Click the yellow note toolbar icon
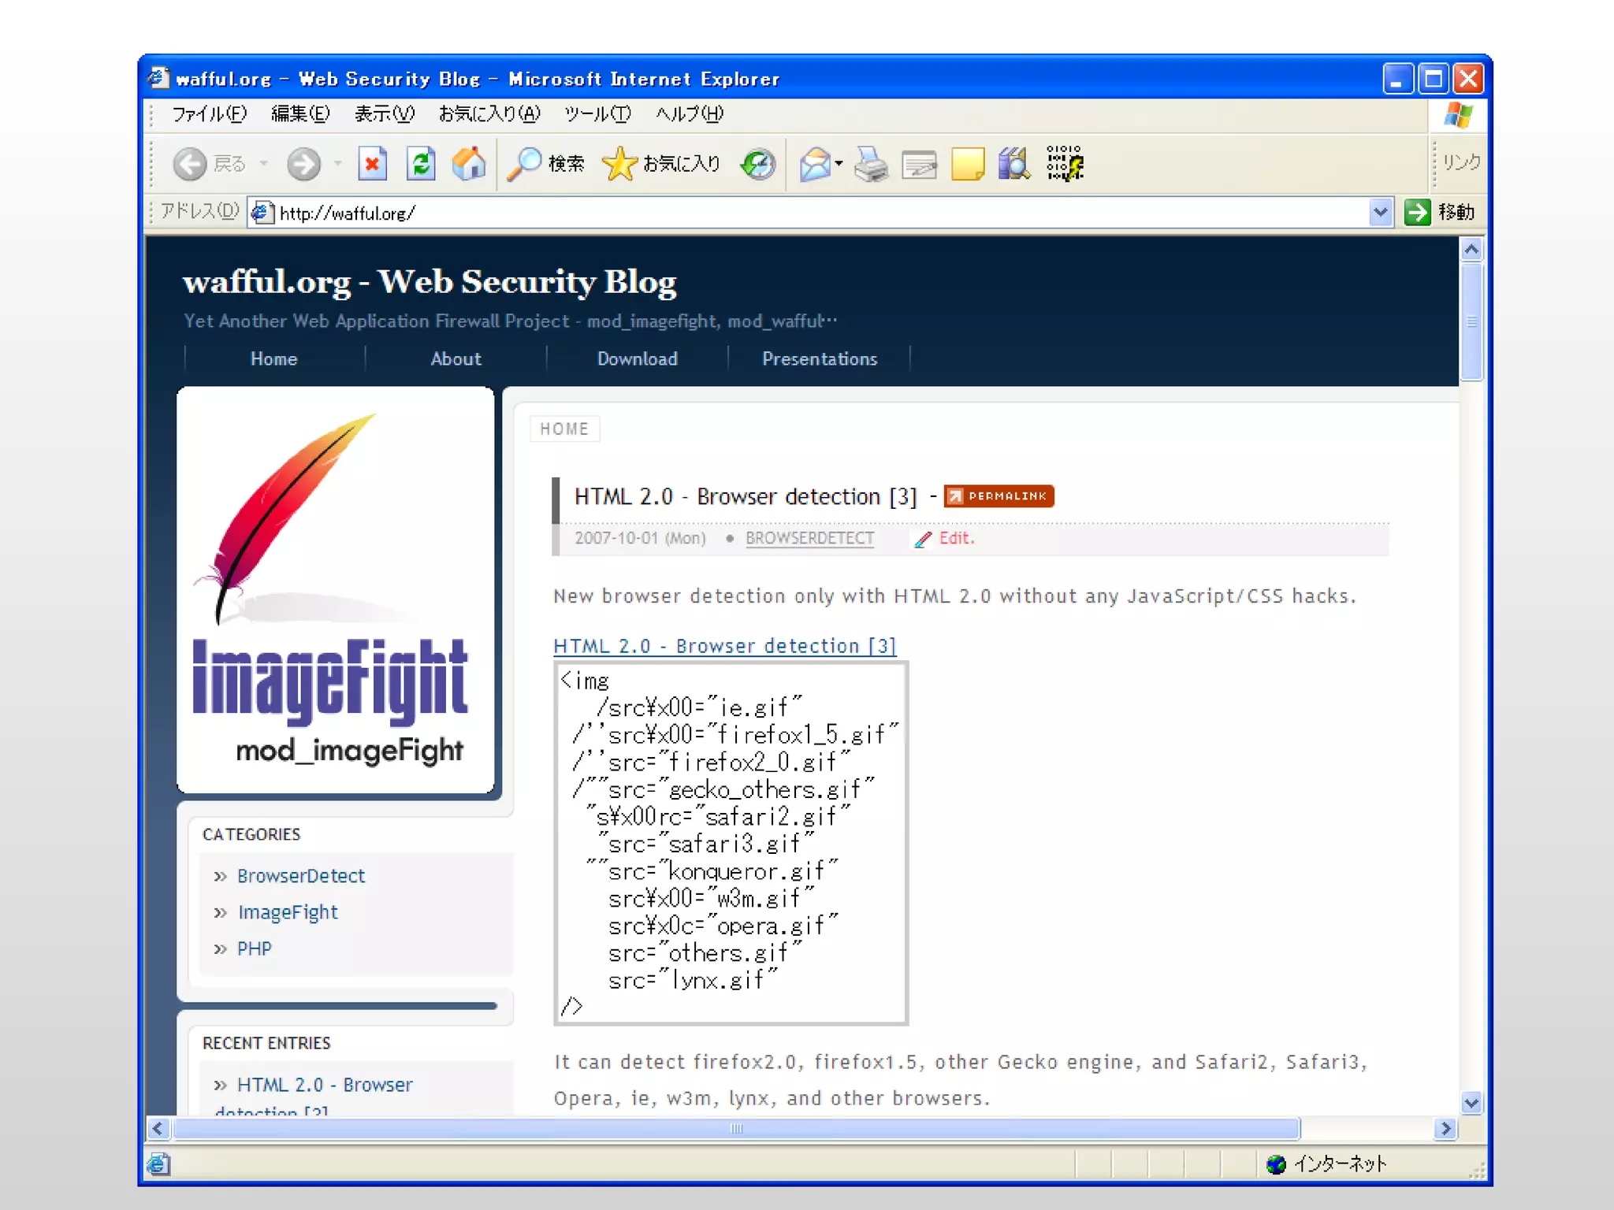 [967, 164]
